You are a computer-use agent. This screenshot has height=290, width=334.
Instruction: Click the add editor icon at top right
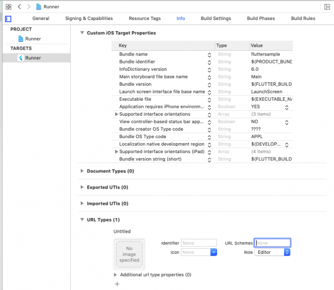coord(326,6)
